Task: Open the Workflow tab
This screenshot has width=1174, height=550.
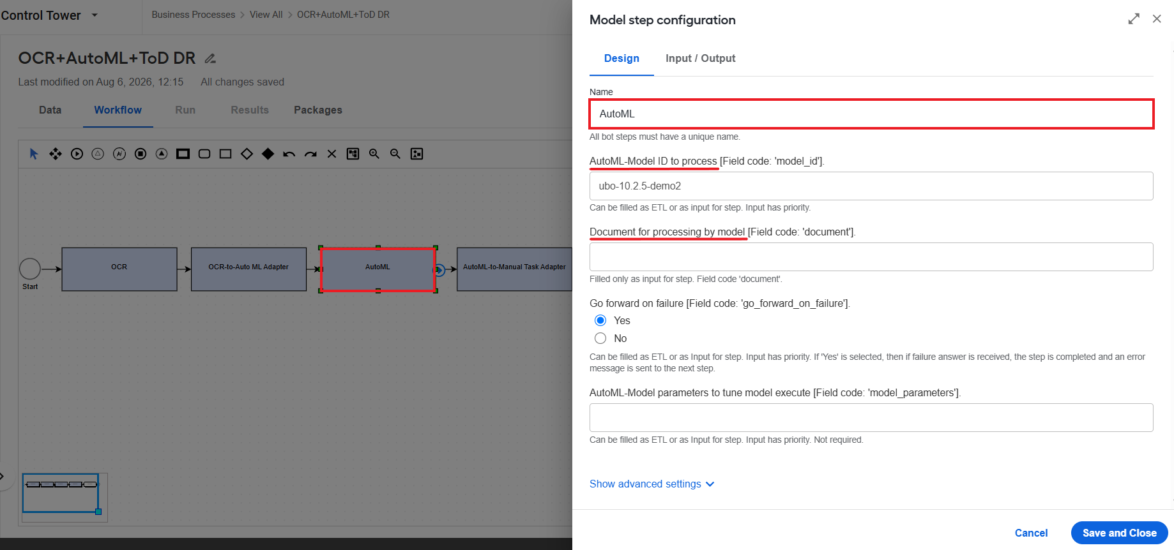Action: pyautogui.click(x=118, y=110)
